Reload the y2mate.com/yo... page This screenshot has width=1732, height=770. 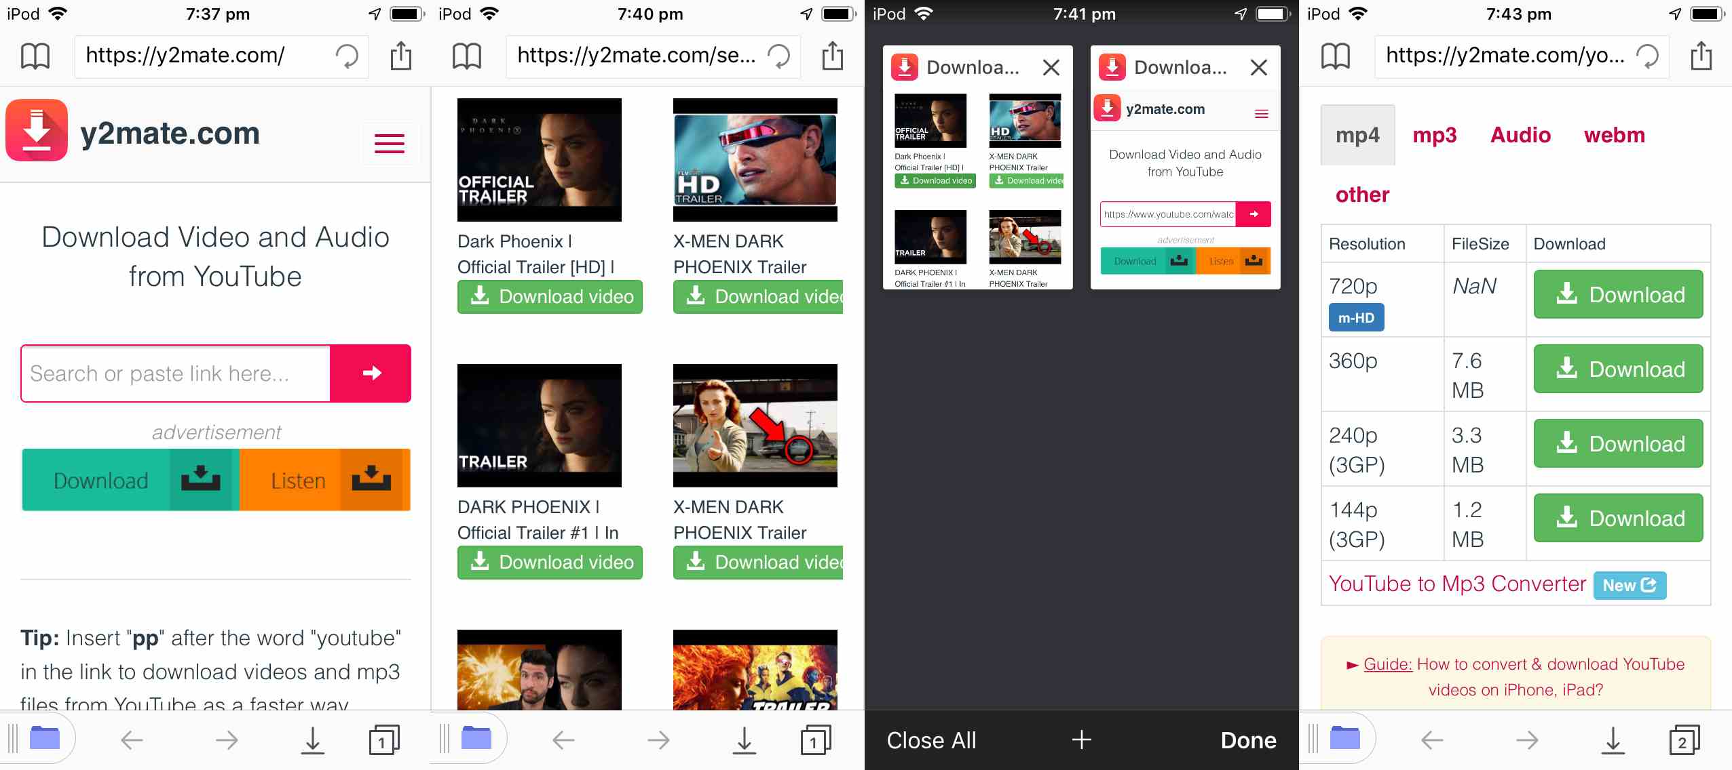(x=1647, y=56)
